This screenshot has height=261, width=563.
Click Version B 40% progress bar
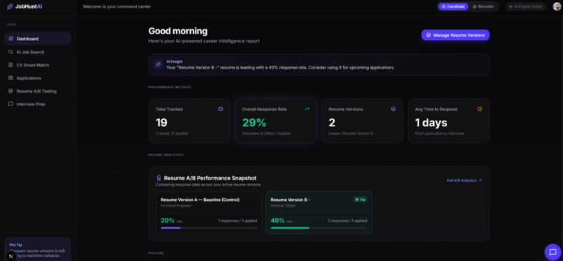[319, 228]
